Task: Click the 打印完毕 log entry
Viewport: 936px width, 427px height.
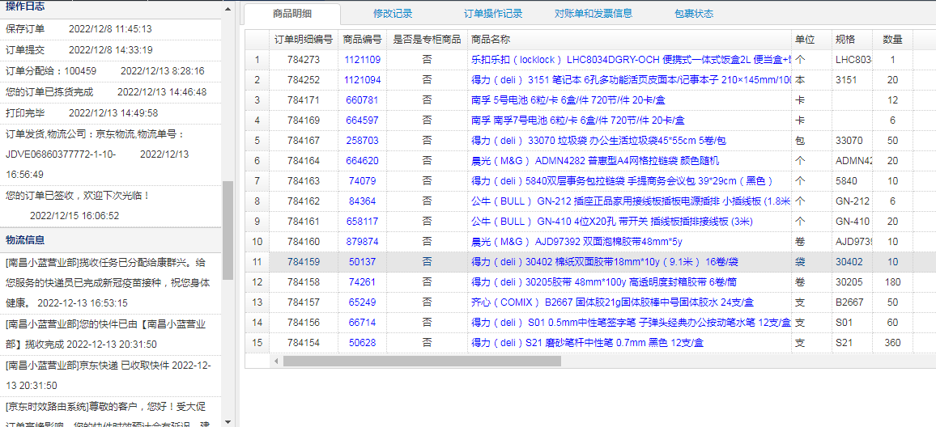Action: [110, 112]
